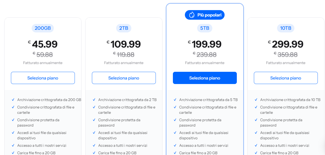Image resolution: width=325 pixels, height=155 pixels.
Task: Click 10TB plan's Accedi ai tuoi file checkmark
Action: coord(256,133)
